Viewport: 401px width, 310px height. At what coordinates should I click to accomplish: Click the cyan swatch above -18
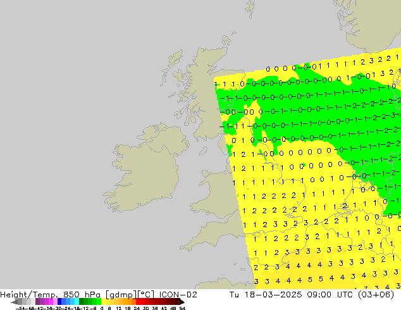tap(77, 302)
